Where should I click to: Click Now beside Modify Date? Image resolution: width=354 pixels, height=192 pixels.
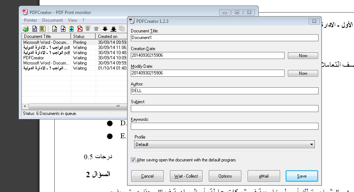(303, 73)
